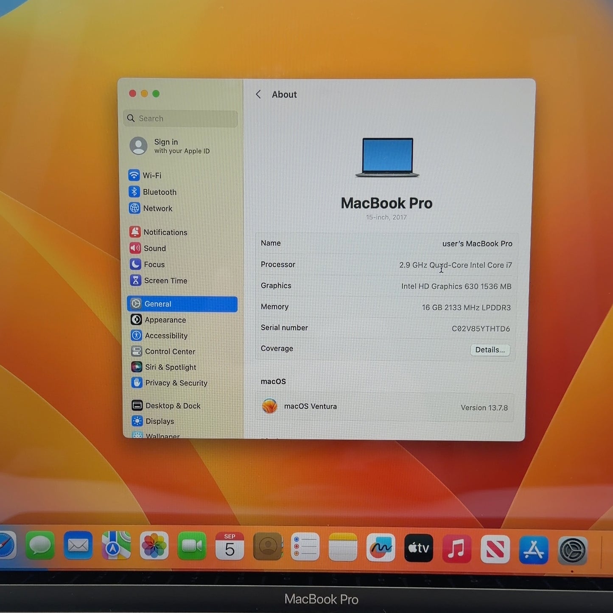613x613 pixels.
Task: Open Wi-Fi settings from the sidebar icon
Action: pos(134,175)
